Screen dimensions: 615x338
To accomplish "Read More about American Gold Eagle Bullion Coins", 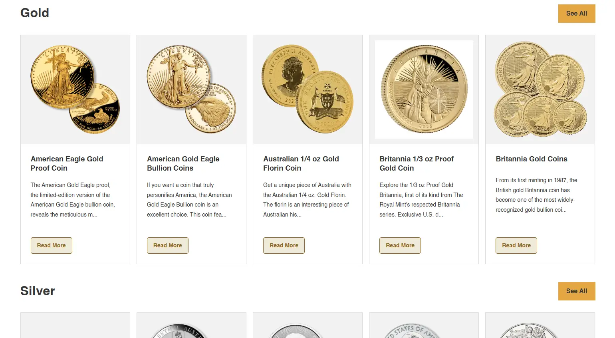I will click(167, 245).
